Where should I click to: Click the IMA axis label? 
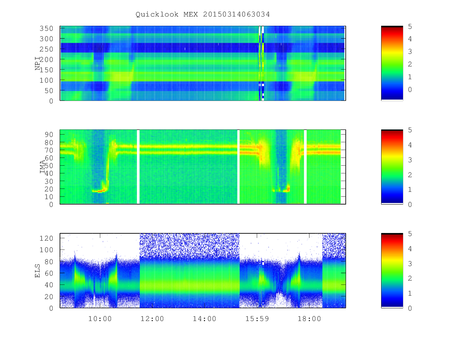coord(43,167)
